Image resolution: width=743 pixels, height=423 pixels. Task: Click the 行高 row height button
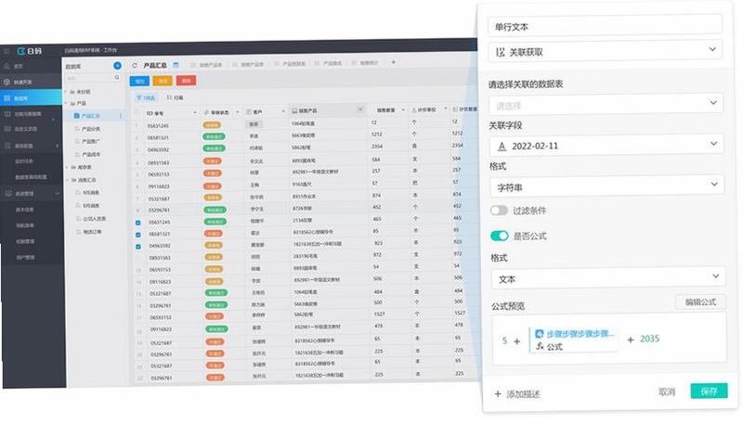pyautogui.click(x=175, y=97)
